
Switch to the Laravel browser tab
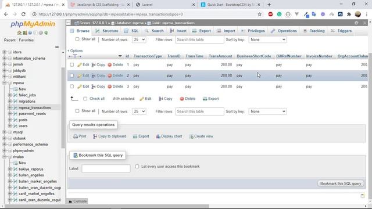(166, 5)
